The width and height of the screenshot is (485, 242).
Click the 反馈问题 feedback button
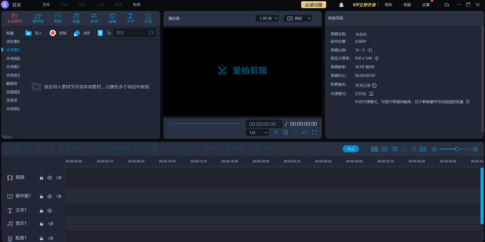pos(314,5)
